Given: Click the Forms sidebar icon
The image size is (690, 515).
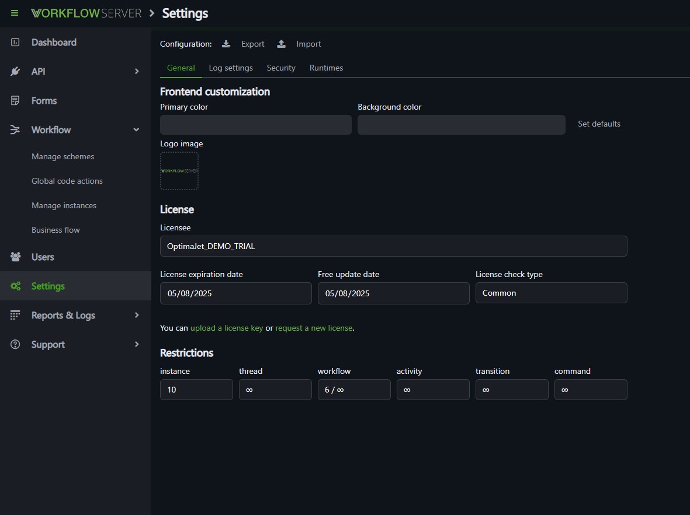Looking at the screenshot, I should pos(15,100).
